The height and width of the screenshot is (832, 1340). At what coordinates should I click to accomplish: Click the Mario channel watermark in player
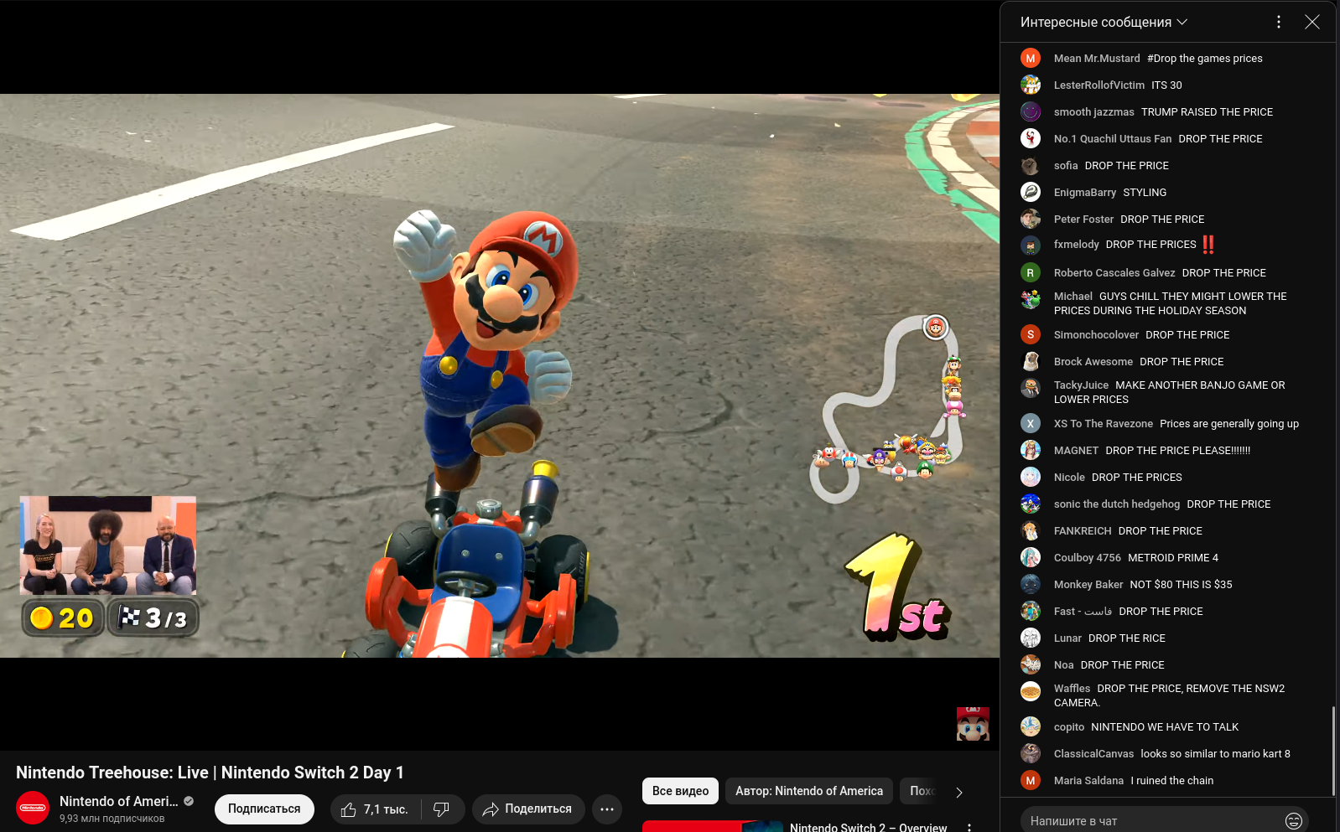click(973, 724)
